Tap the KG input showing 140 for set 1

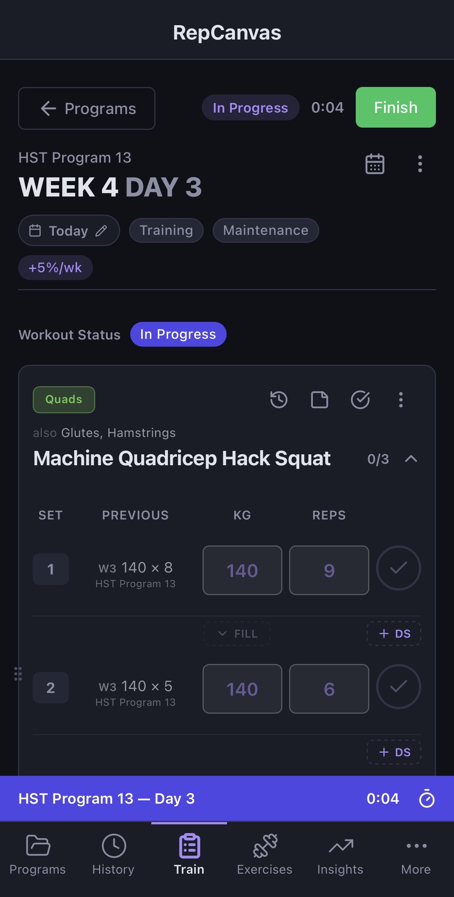[x=242, y=570]
